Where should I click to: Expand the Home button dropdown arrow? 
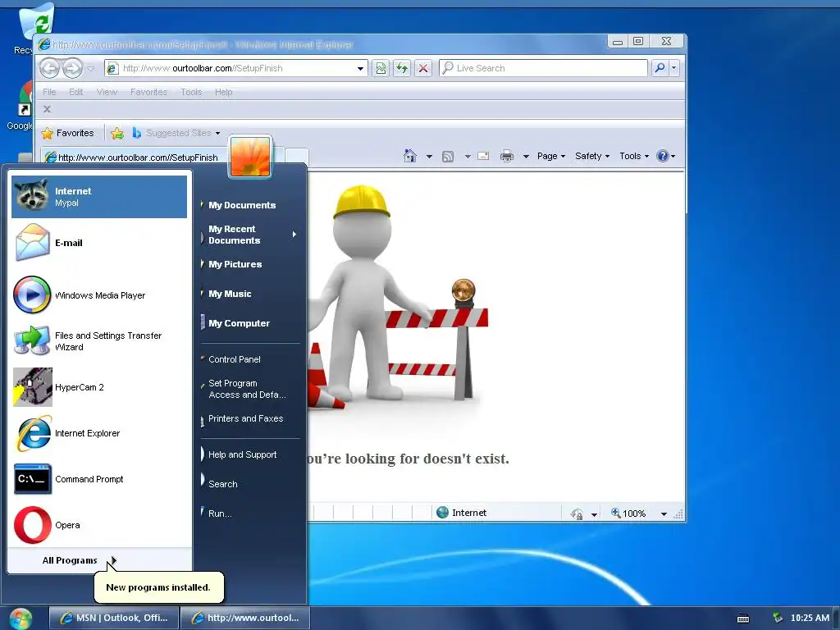pos(429,157)
